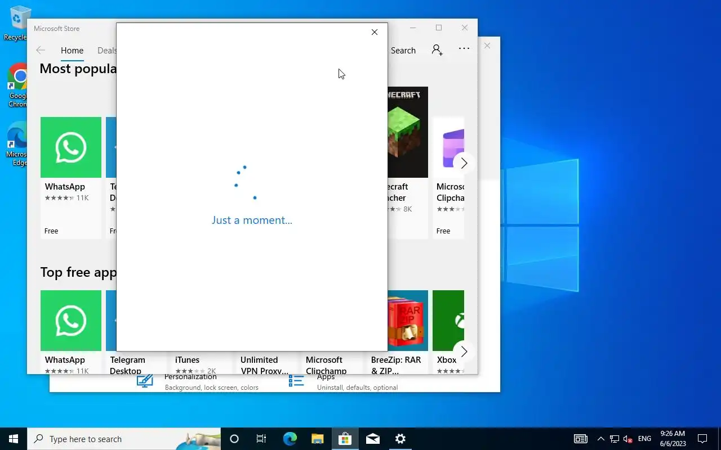Click the 'Telegram Desktop' app title
The height and width of the screenshot is (450, 721).
pos(127,365)
